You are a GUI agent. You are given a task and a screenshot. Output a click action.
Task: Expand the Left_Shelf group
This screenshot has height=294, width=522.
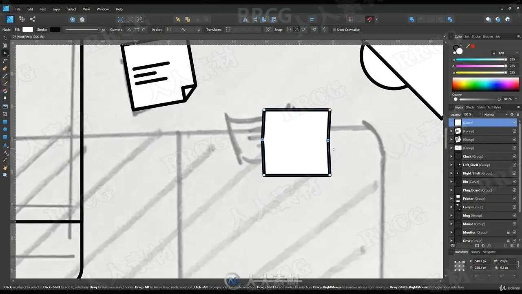[x=451, y=165]
